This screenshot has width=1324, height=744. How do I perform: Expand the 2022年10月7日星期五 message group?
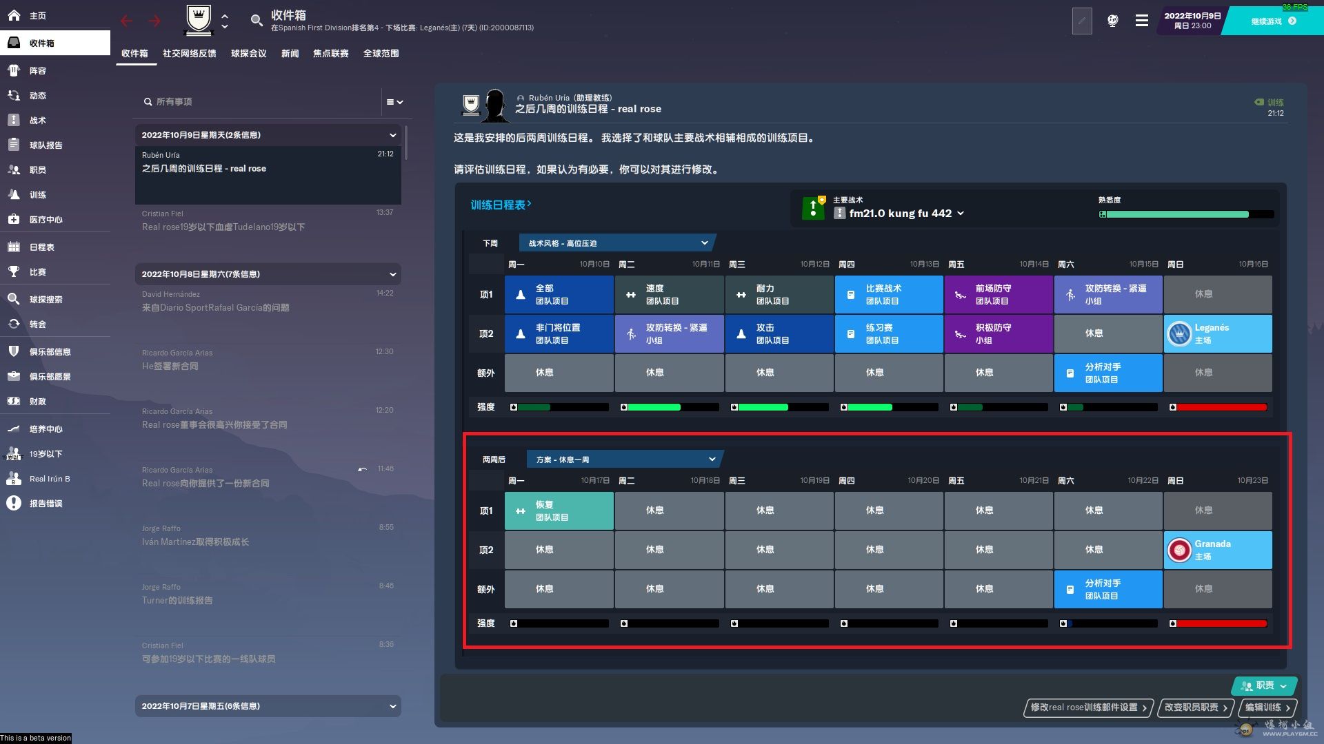(392, 706)
